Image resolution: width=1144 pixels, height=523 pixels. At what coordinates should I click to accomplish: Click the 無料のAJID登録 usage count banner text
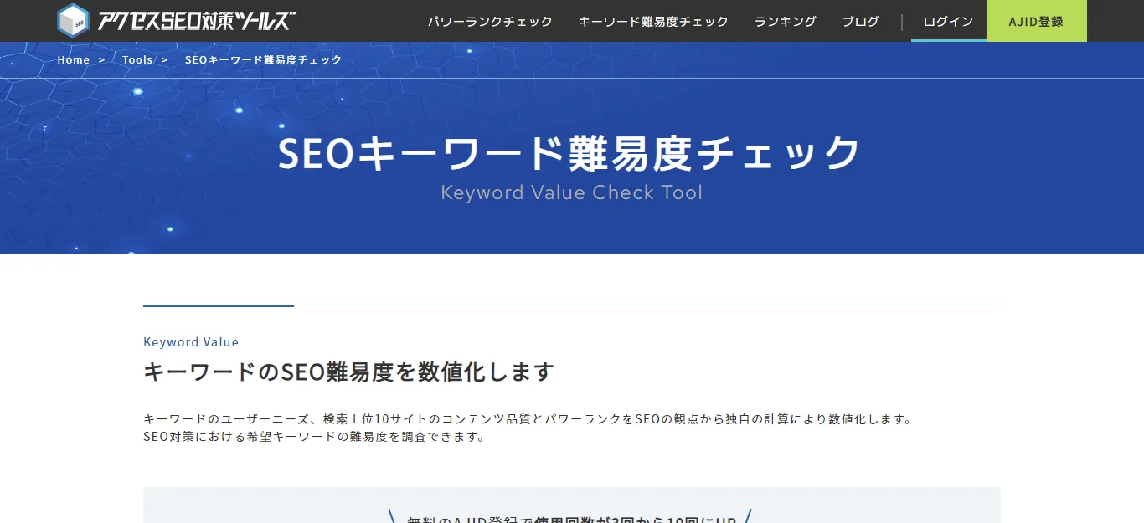point(571,519)
